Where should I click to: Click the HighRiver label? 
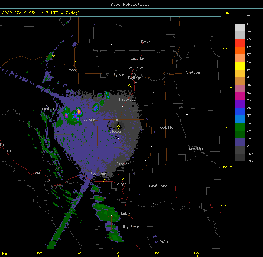pos(131,227)
